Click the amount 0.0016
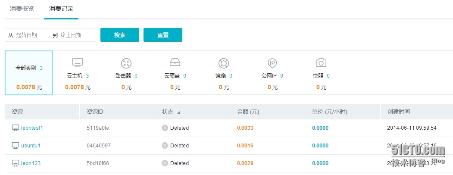The height and width of the screenshot is (175, 453). point(245,146)
